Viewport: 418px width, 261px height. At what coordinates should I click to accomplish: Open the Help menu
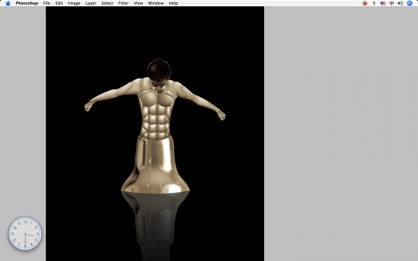173,3
